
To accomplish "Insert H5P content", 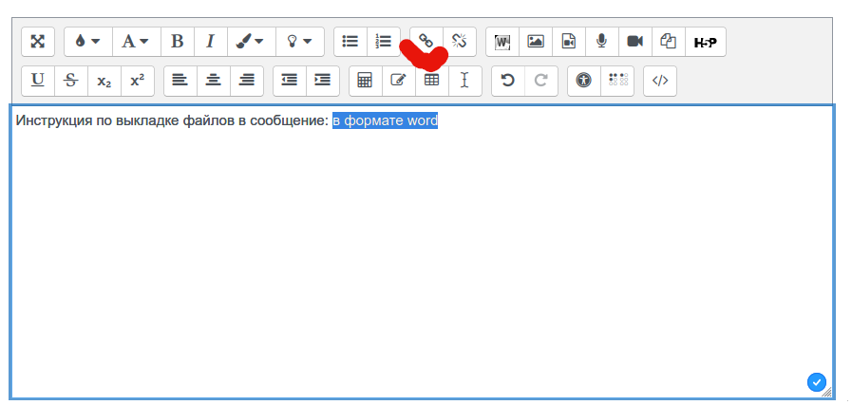I will 706,42.
